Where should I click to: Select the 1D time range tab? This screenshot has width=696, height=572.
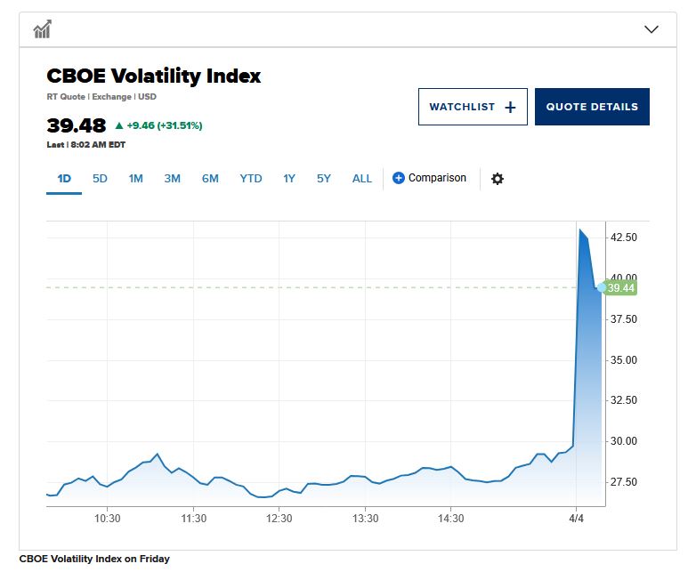point(64,179)
